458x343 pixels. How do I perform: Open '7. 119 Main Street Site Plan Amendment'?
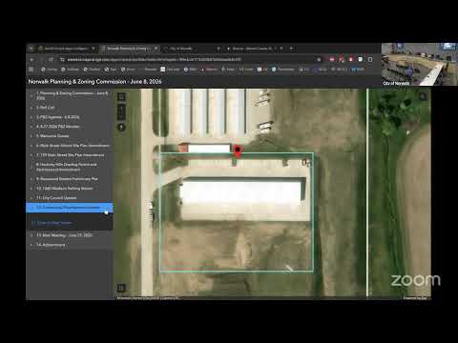70,155
